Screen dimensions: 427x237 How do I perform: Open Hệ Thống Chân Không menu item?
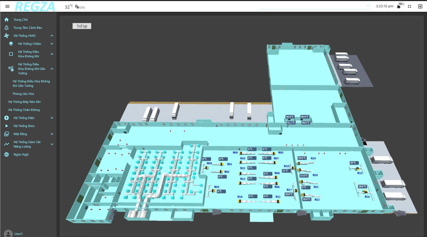click(24, 110)
